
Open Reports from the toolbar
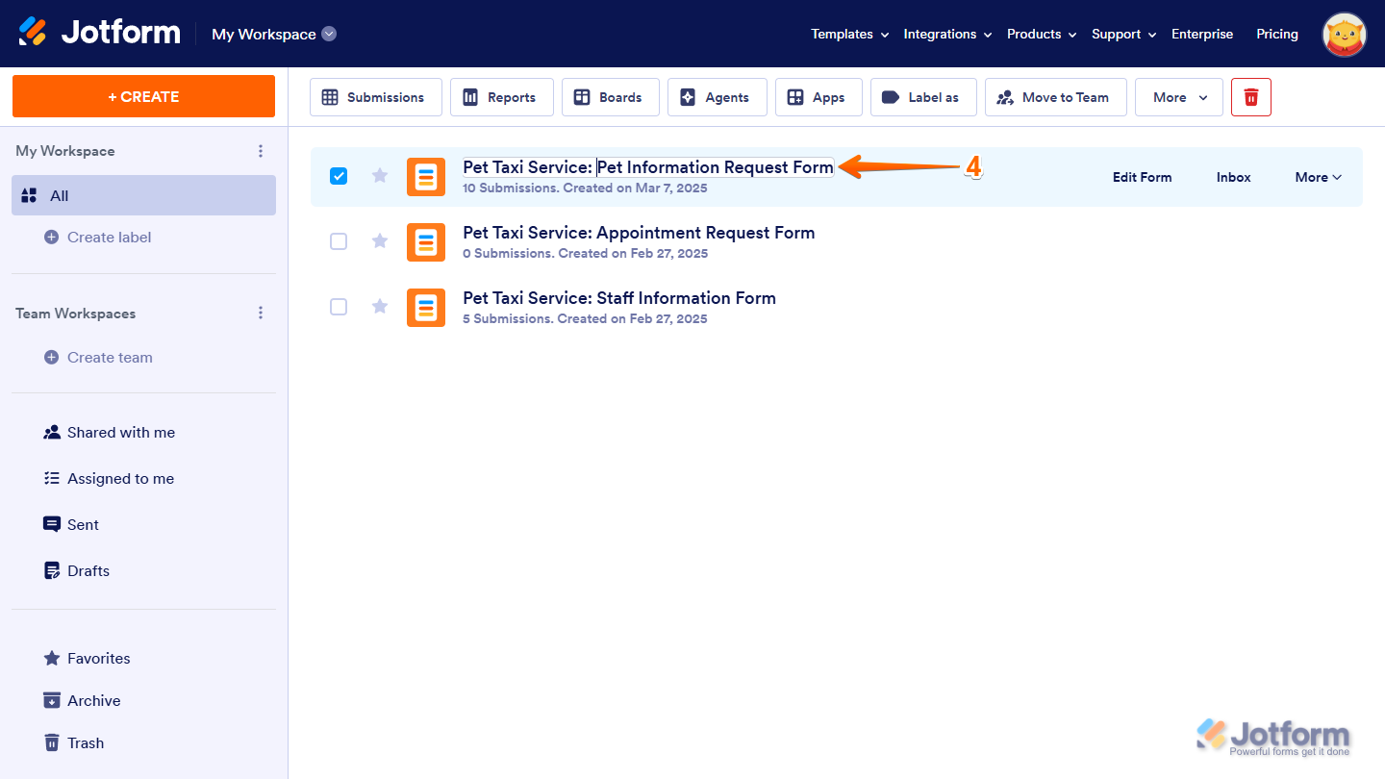click(x=502, y=97)
